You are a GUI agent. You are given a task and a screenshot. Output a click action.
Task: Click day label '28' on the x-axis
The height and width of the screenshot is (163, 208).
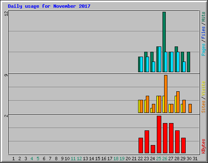(x=177, y=159)
